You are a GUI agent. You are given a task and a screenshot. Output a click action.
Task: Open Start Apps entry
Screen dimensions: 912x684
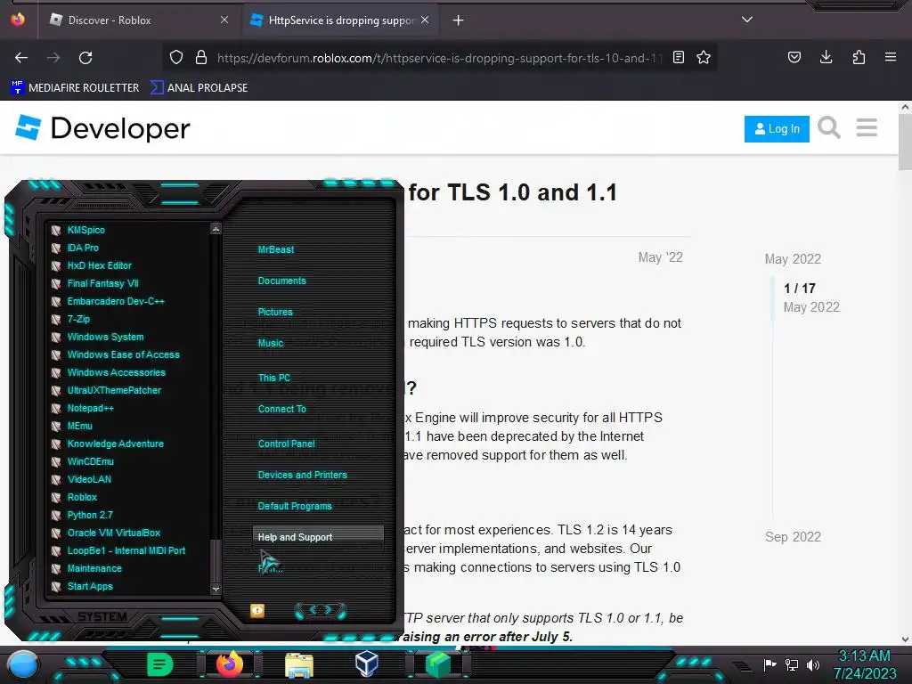coord(90,586)
